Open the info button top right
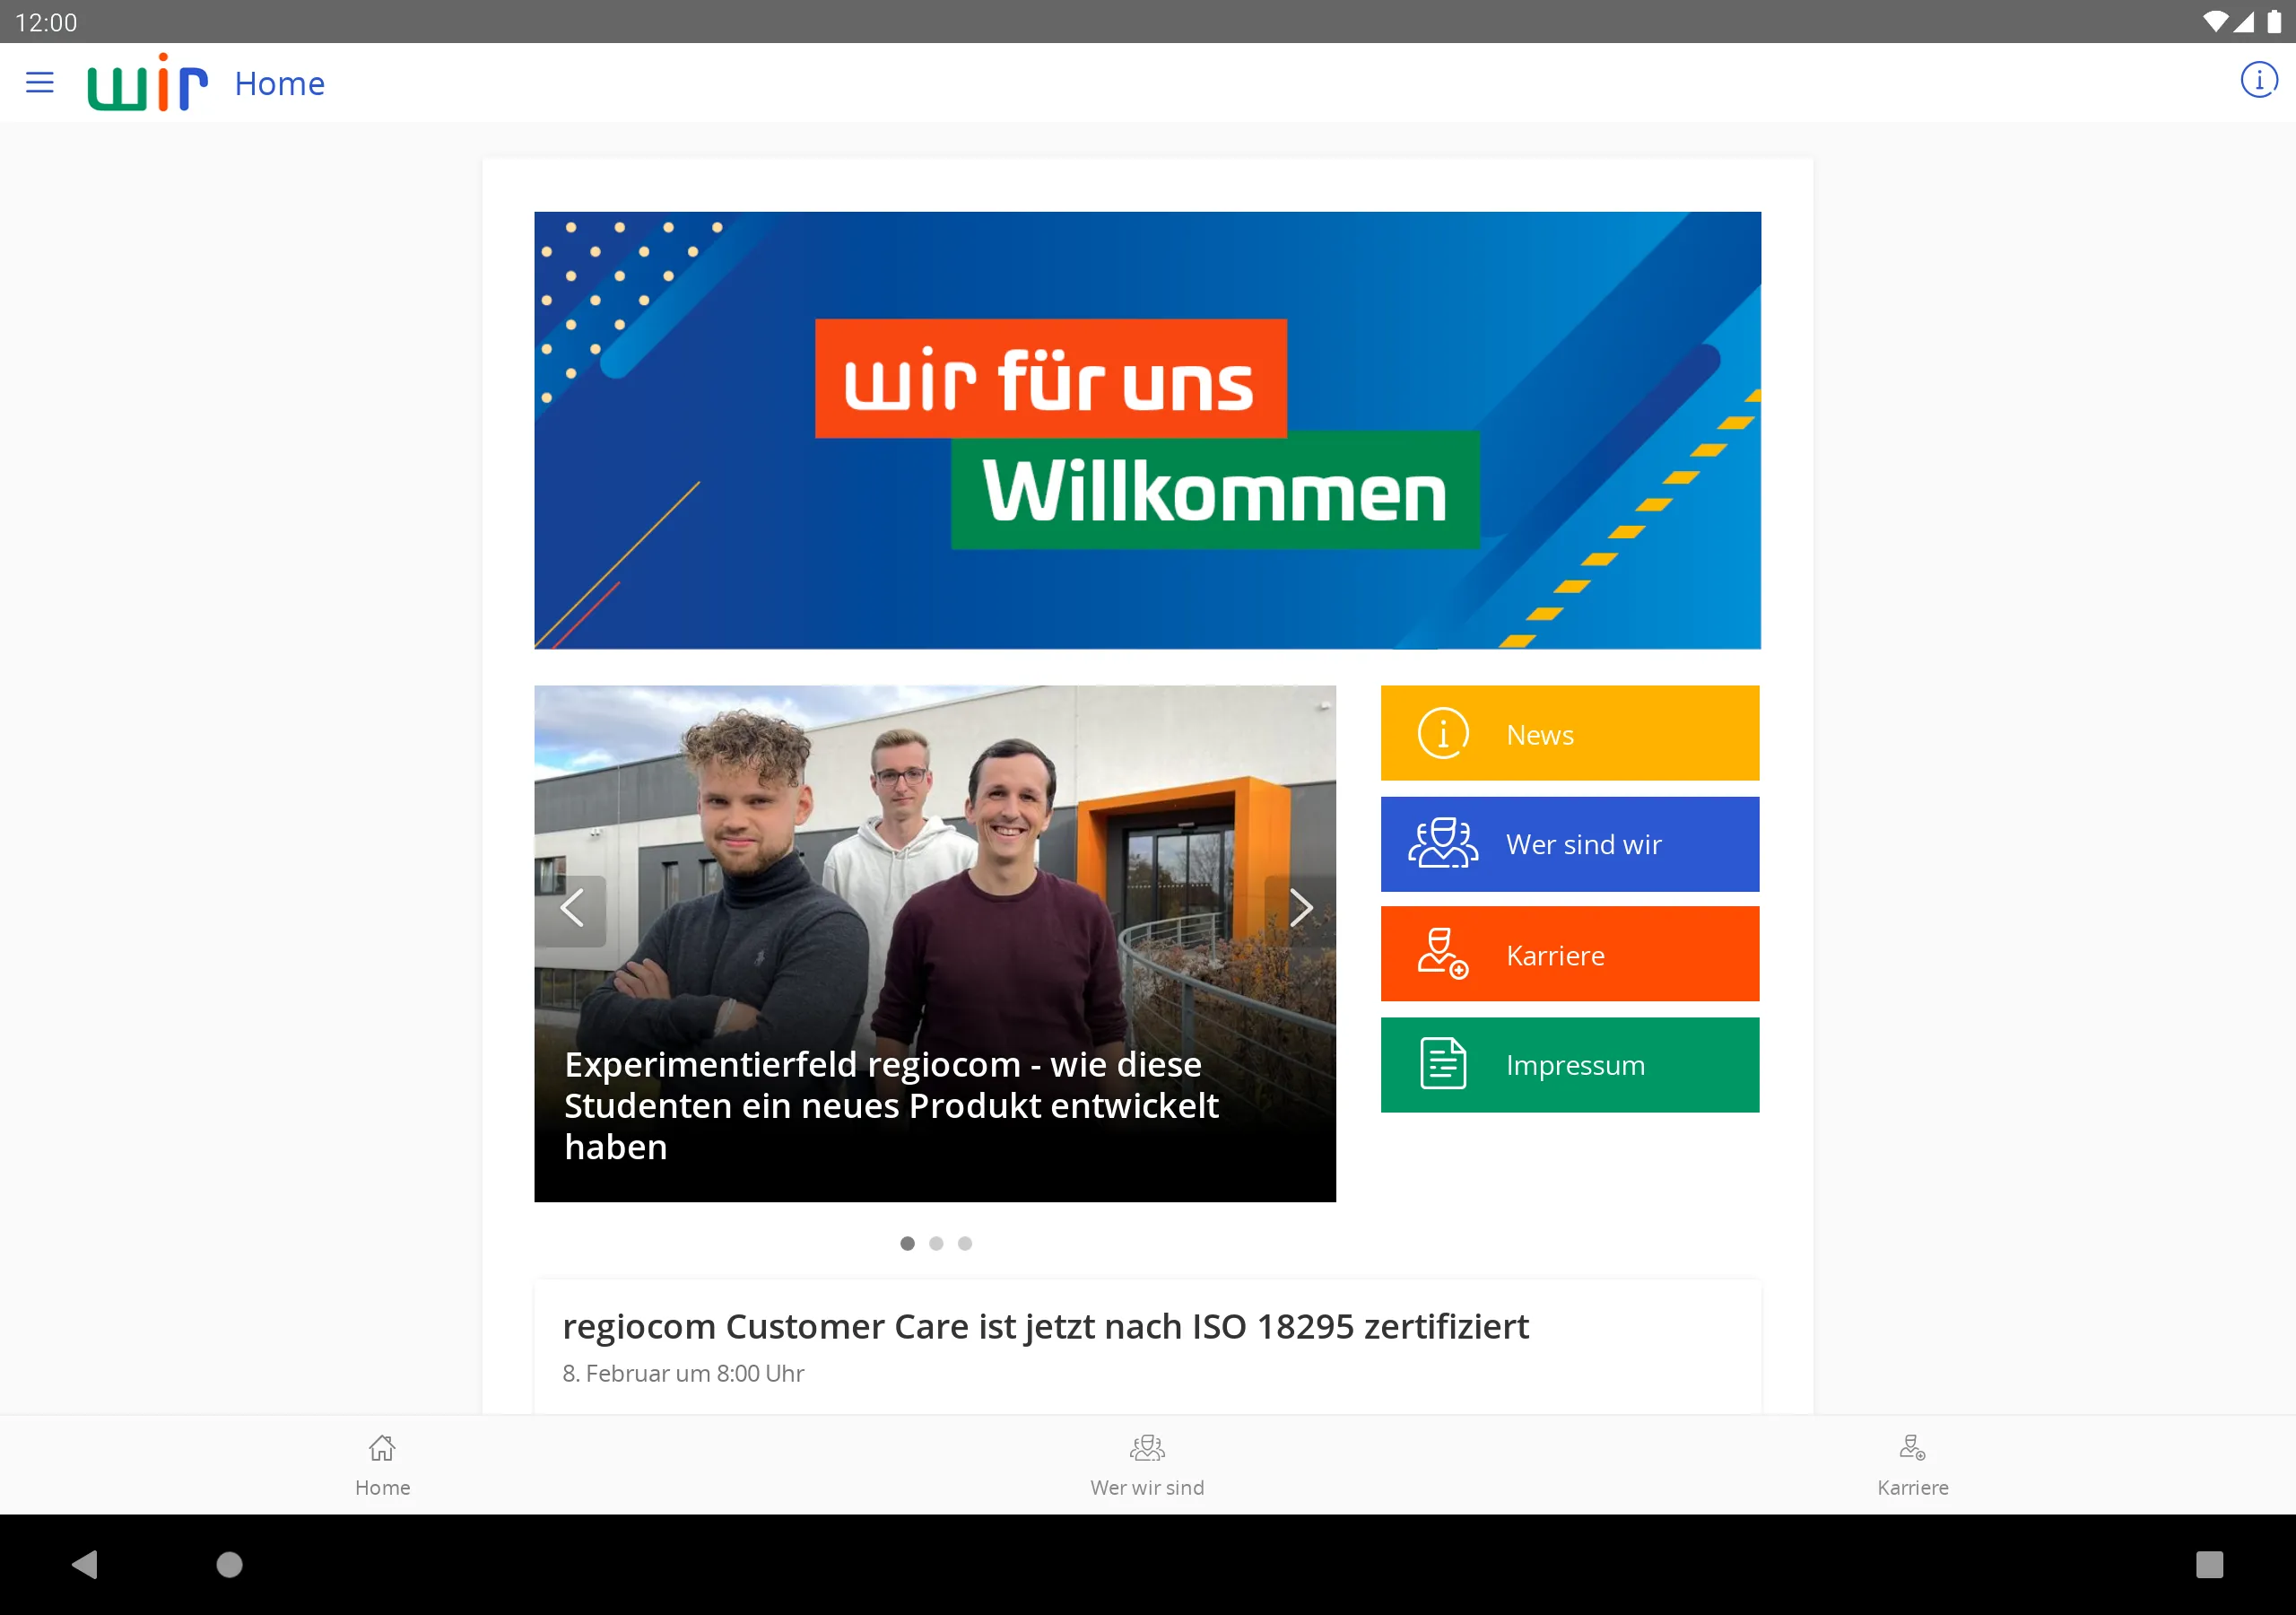Image resolution: width=2296 pixels, height=1615 pixels. coord(2256,81)
